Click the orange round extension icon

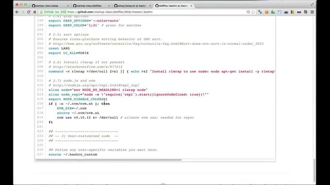click(267, 12)
